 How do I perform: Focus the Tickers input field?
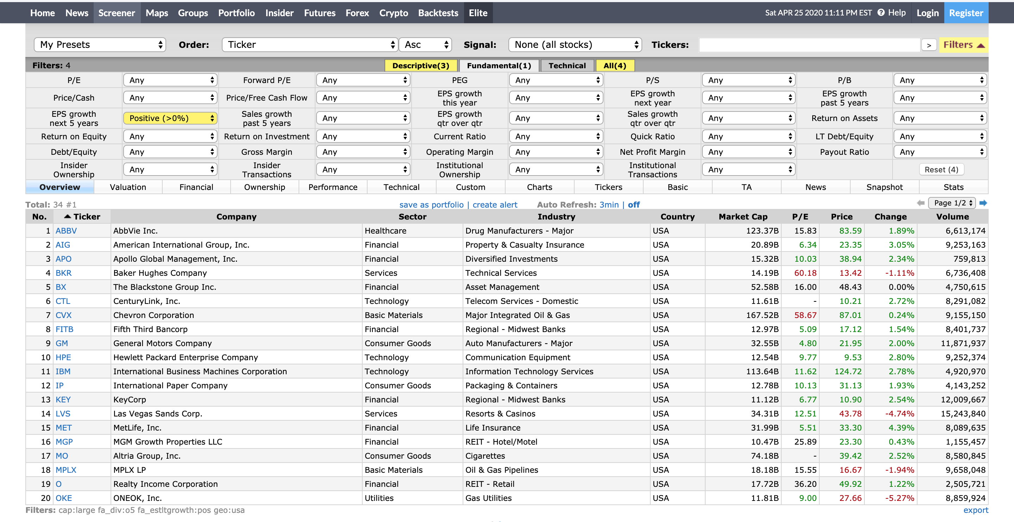(x=809, y=45)
